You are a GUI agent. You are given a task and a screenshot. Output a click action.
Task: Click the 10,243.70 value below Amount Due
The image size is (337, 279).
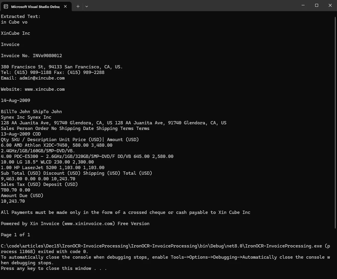pyautogui.click(x=13, y=201)
